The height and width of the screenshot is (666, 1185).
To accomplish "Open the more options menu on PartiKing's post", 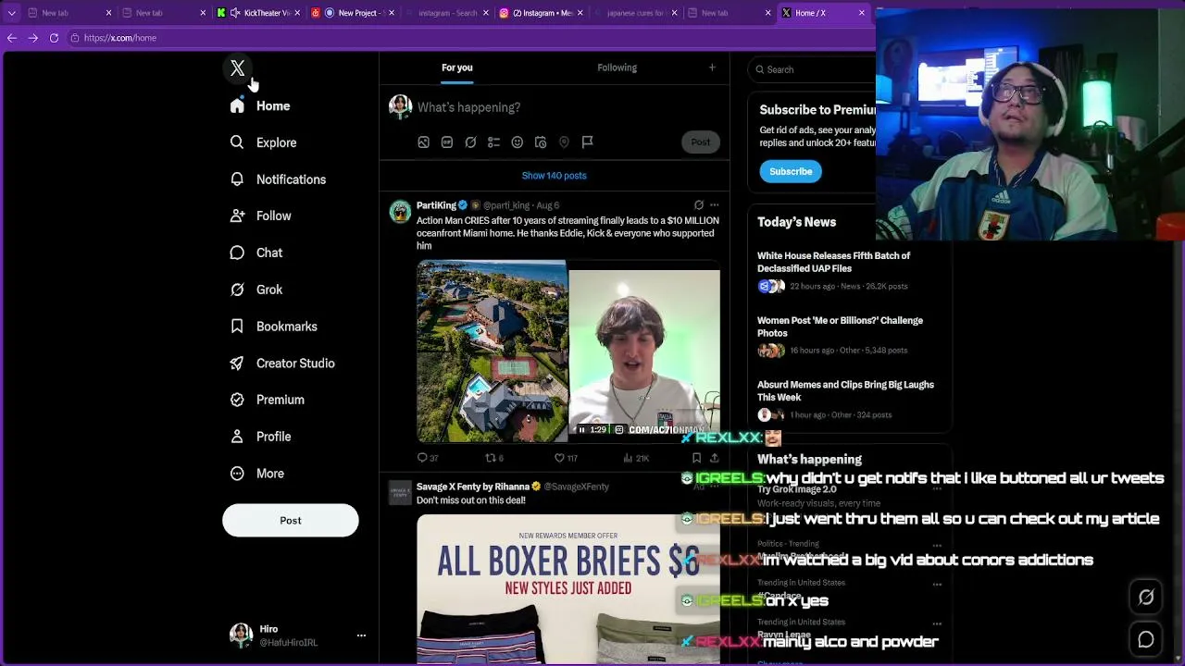I will point(714,205).
